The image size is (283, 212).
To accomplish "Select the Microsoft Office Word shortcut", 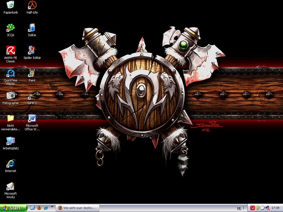I will pos(32,123).
